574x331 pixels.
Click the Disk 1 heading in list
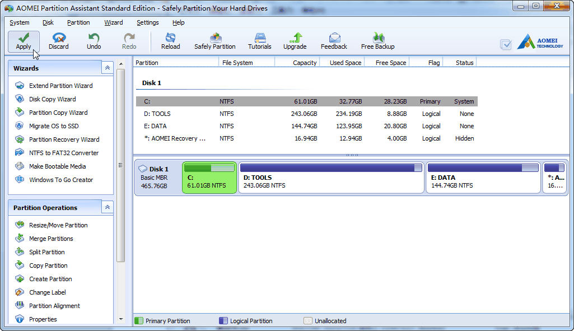(x=152, y=83)
